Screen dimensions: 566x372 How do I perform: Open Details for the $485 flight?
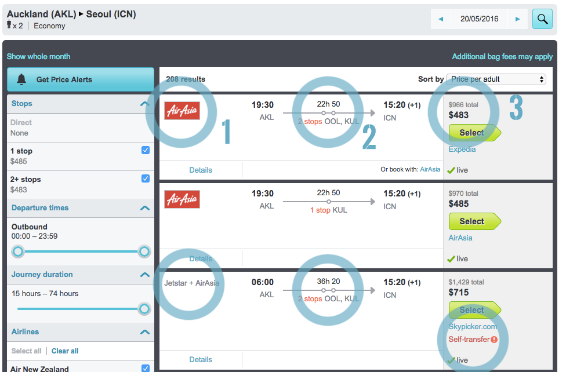coord(201,258)
